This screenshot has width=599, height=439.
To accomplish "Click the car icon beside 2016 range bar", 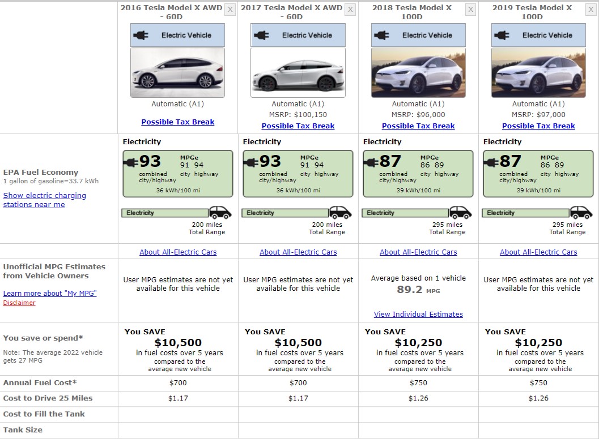I will pyautogui.click(x=220, y=213).
